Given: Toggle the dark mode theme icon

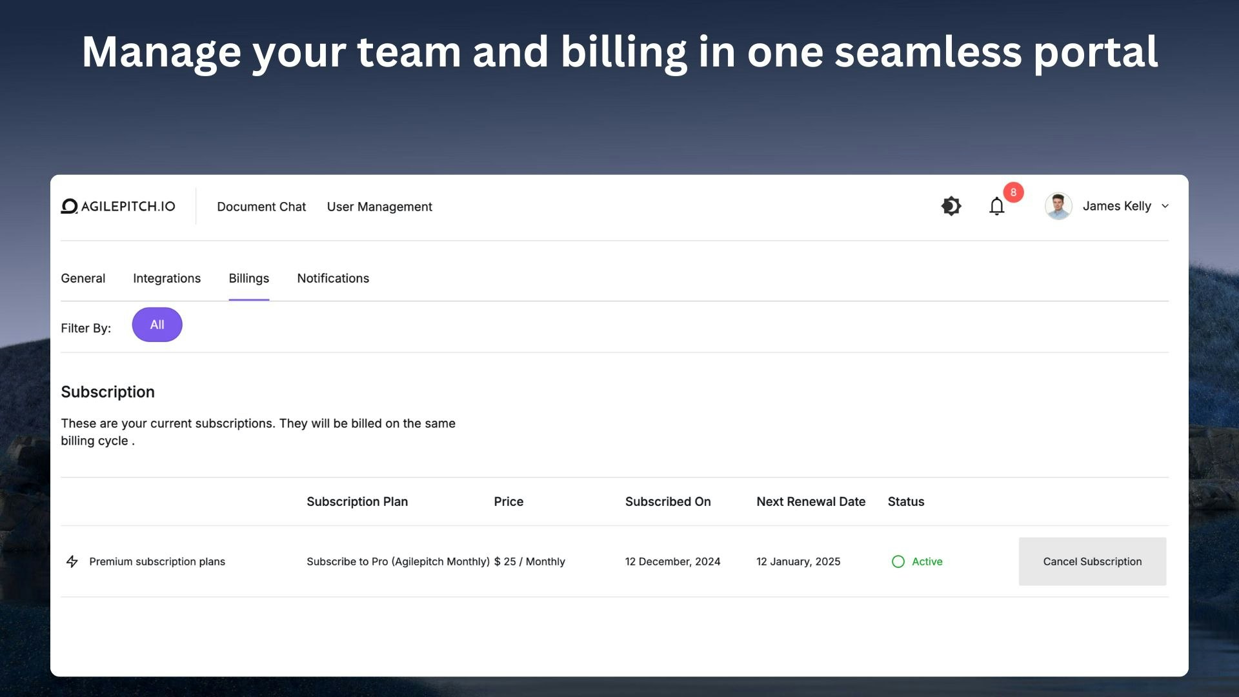Looking at the screenshot, I should tap(951, 207).
